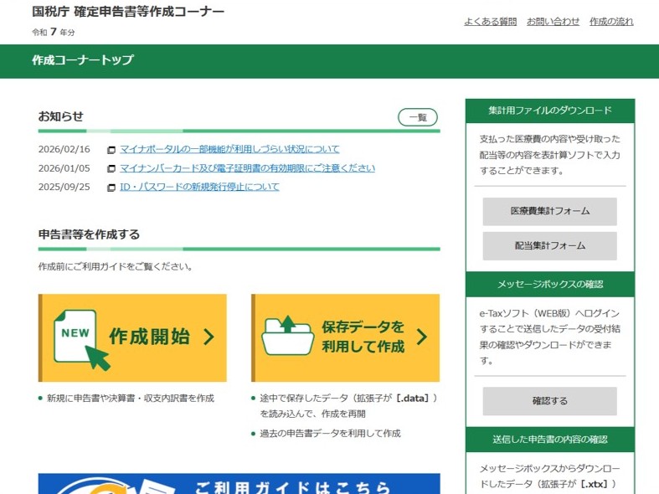Image resolution: width=659 pixels, height=494 pixels.
Task: Click the 作成開始 yellow button
Action: pyautogui.click(x=132, y=337)
